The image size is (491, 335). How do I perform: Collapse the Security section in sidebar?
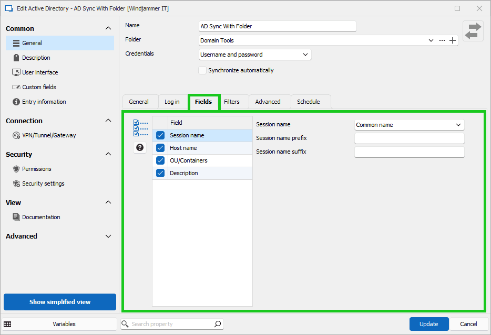pos(108,154)
